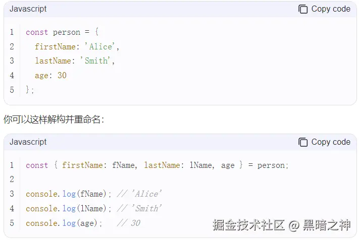Click the number 30 on age line
The height and width of the screenshot is (240, 359).
(62, 75)
